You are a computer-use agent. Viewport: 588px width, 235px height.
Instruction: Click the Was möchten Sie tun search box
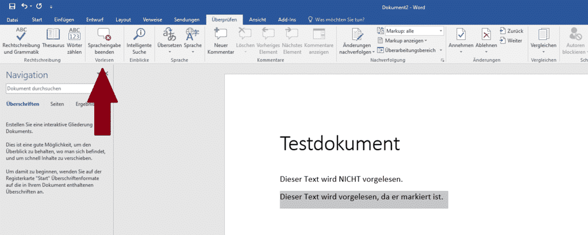pyautogui.click(x=336, y=20)
